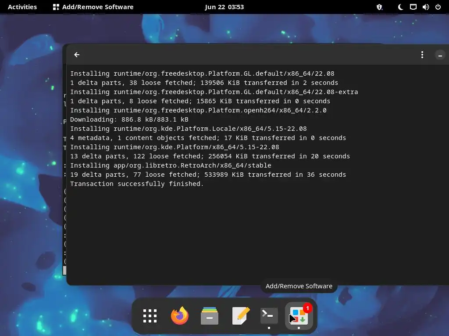Click line ending in 'openh264/x86_64/2.2.0'
This screenshot has width=449, height=336.
pyautogui.click(x=198, y=110)
